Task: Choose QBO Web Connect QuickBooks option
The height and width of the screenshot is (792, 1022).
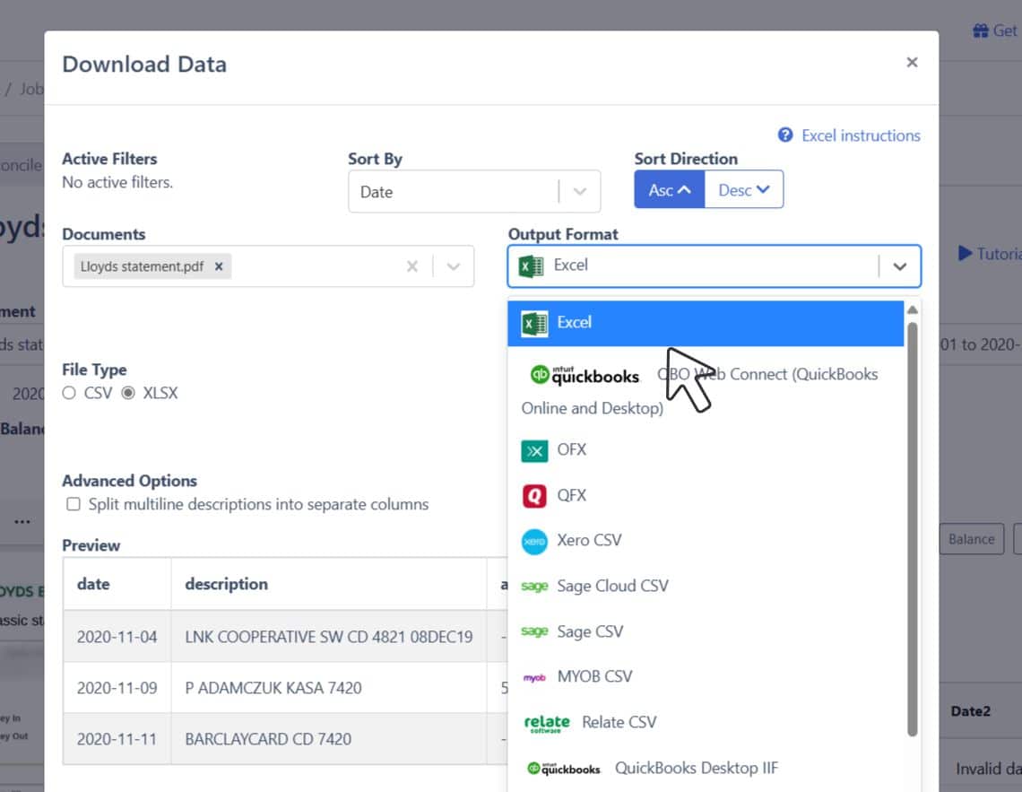Action: [706, 390]
